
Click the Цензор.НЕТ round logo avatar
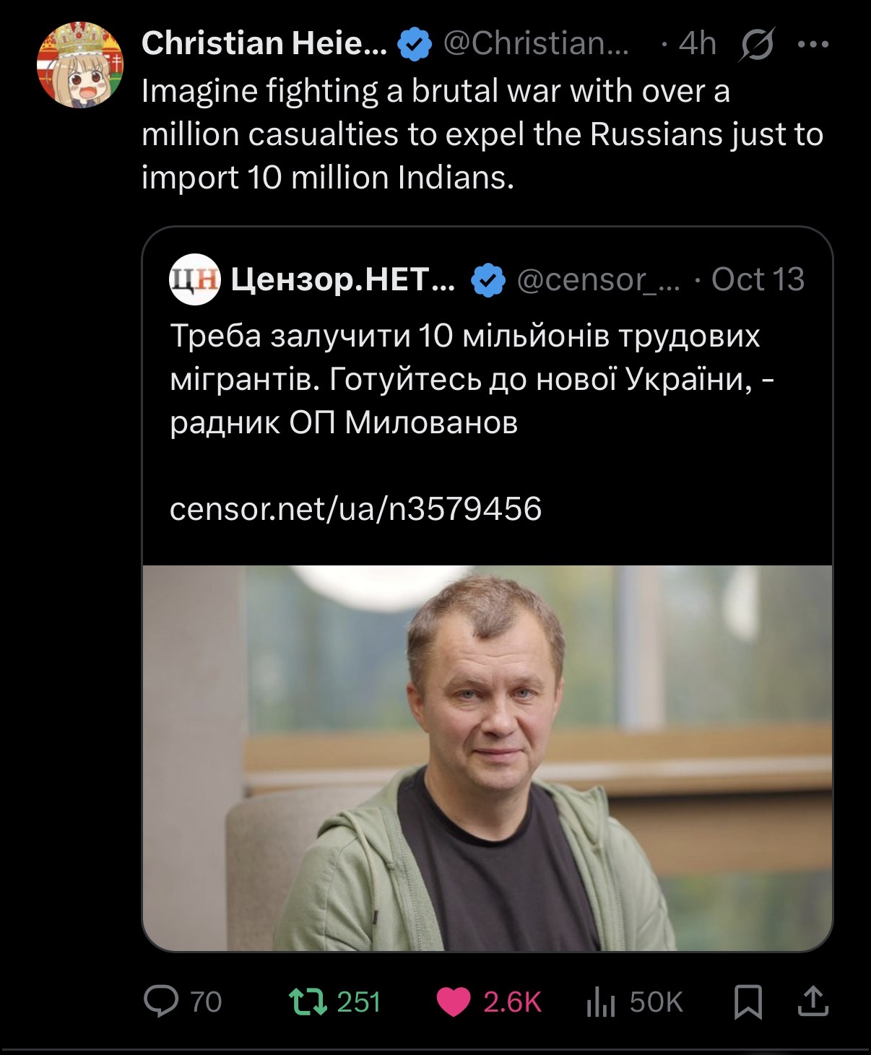(x=194, y=279)
